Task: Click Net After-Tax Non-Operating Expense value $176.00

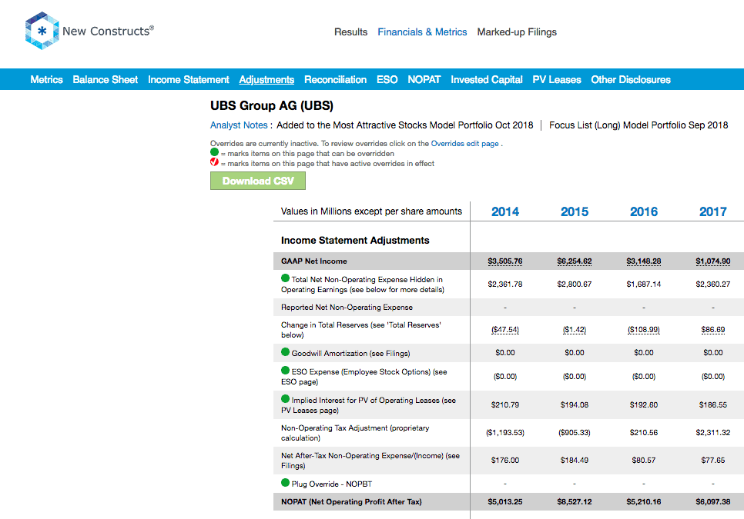Action: 505,461
